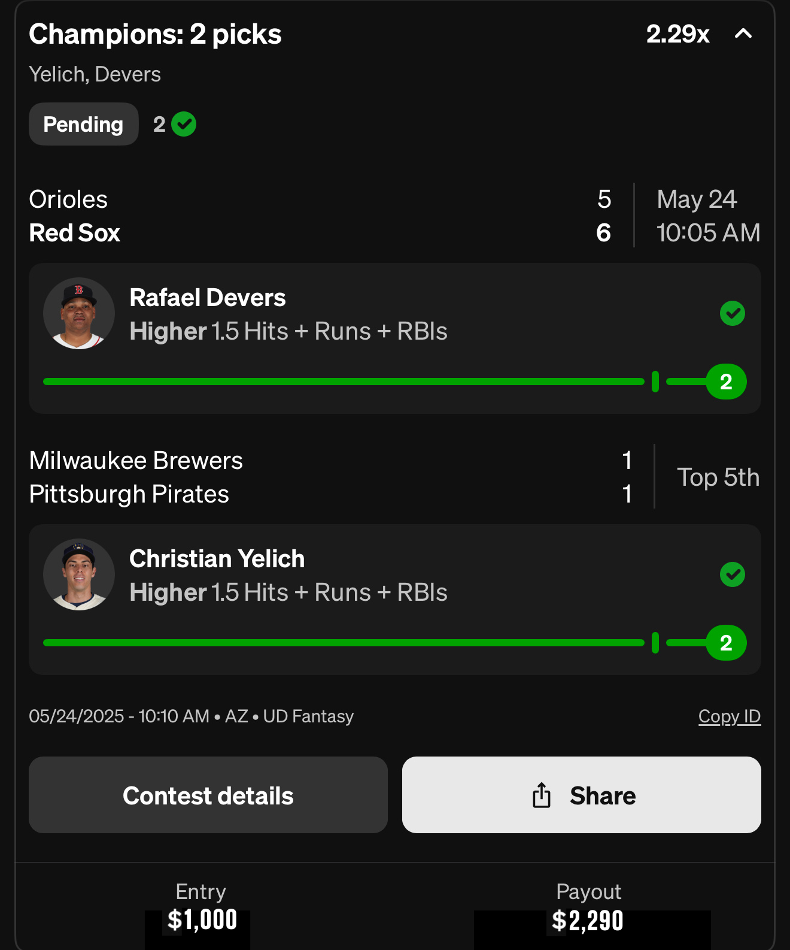The width and height of the screenshot is (790, 950).
Task: Collapse the Champions entry with chevron arrow
Action: 743,34
